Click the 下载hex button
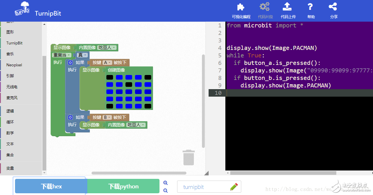 pos(51,186)
